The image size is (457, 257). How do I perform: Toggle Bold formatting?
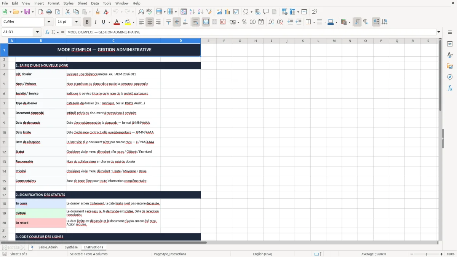(x=87, y=22)
